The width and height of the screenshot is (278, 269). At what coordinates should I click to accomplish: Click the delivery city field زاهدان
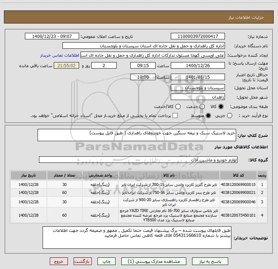198,97
